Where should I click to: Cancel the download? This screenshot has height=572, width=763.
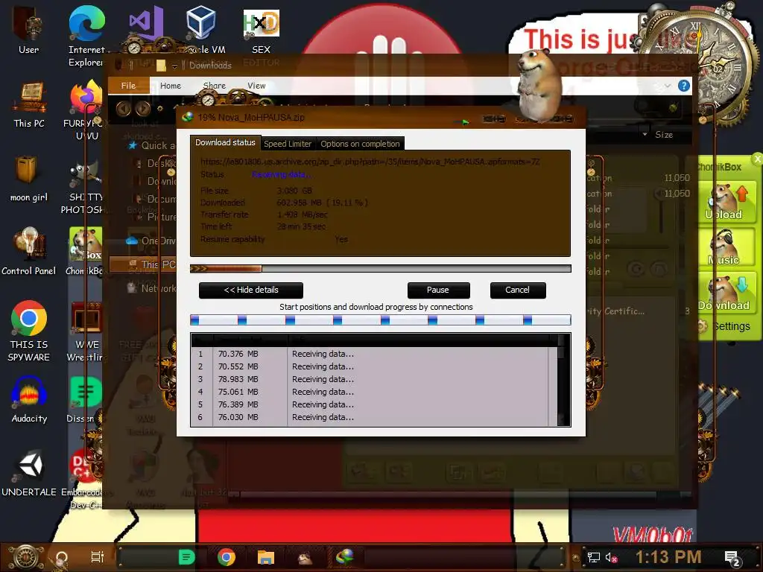point(517,290)
